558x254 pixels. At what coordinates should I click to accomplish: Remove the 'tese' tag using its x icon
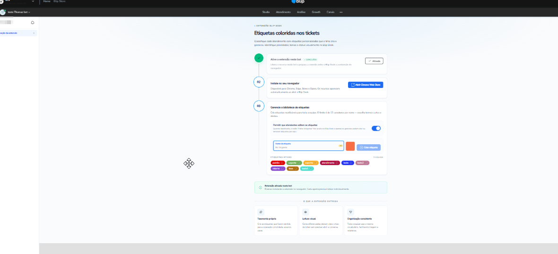(296, 168)
